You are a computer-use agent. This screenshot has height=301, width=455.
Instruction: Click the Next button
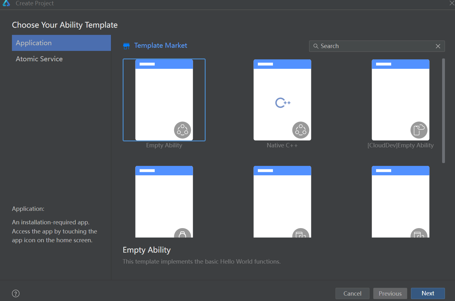click(428, 293)
